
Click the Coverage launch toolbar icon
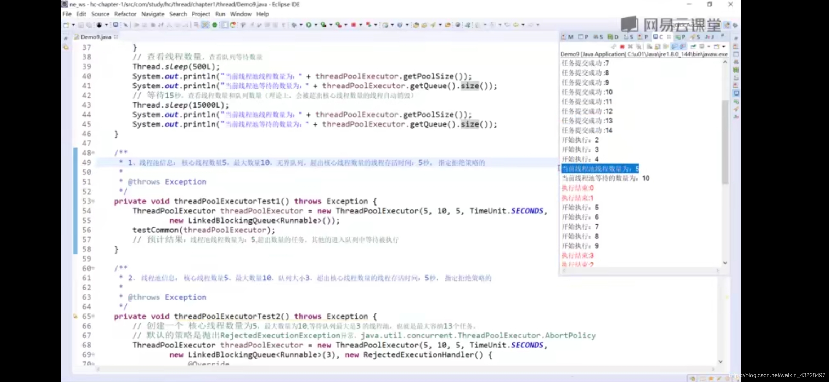point(323,25)
